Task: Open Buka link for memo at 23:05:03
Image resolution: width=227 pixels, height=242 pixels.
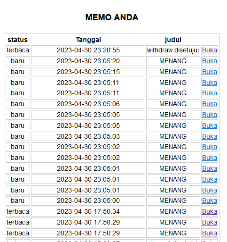Action: coord(210,136)
